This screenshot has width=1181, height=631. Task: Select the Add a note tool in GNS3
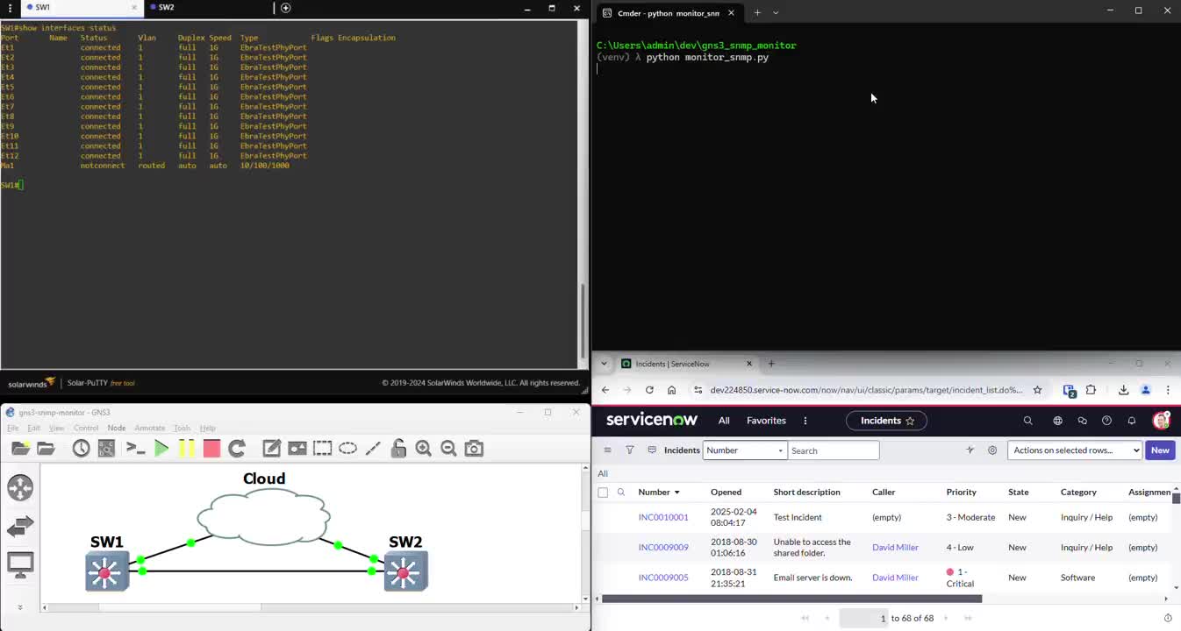272,449
